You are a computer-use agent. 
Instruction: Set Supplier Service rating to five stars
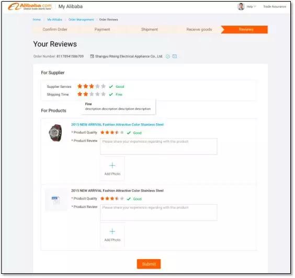(103, 86)
